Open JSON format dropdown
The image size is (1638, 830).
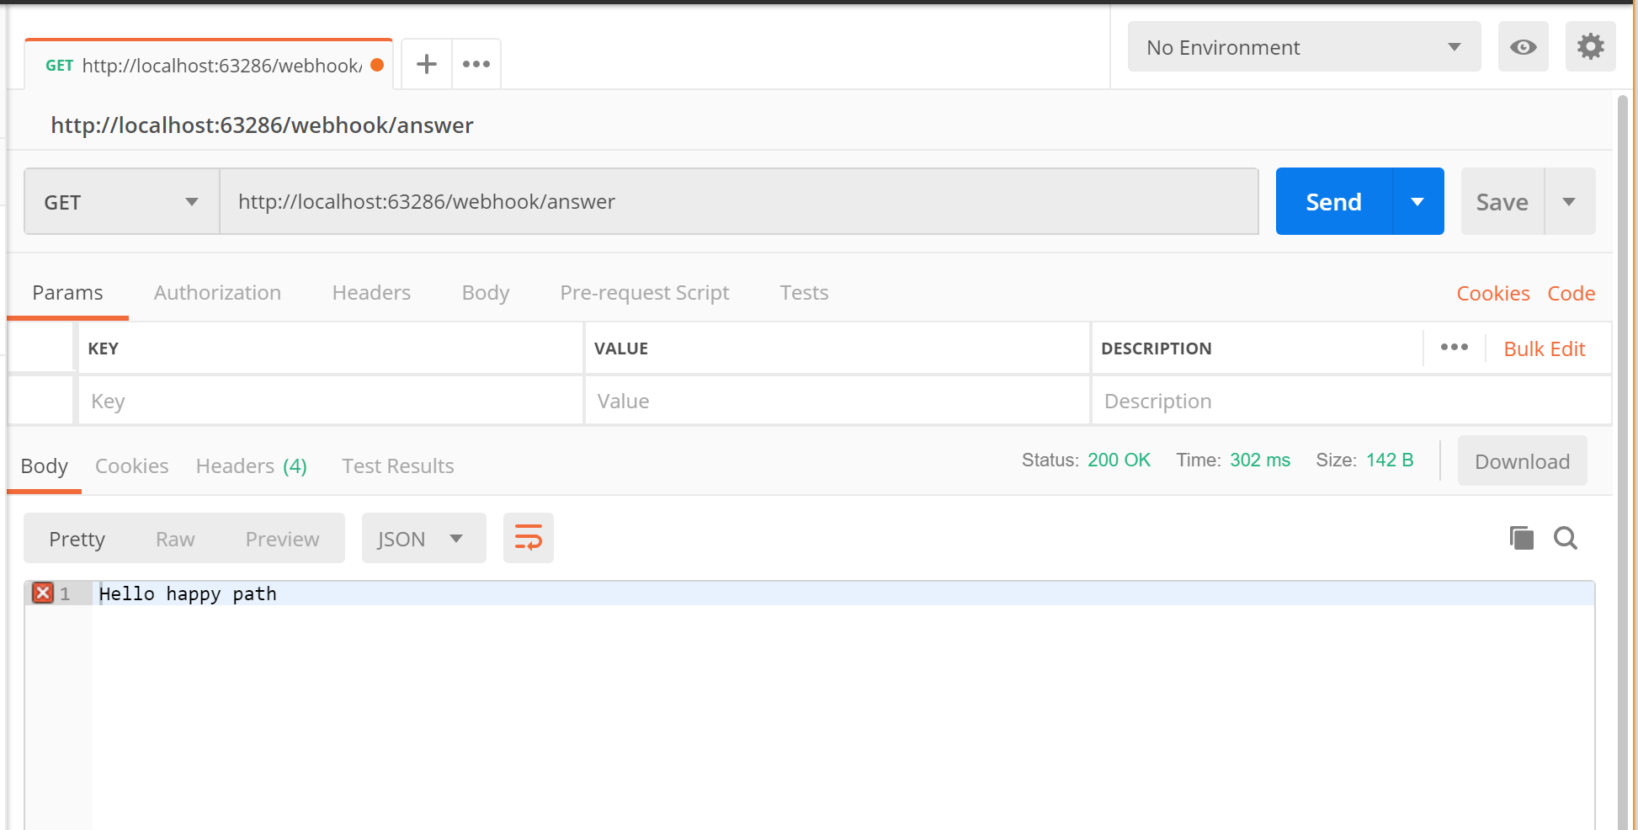pos(423,538)
